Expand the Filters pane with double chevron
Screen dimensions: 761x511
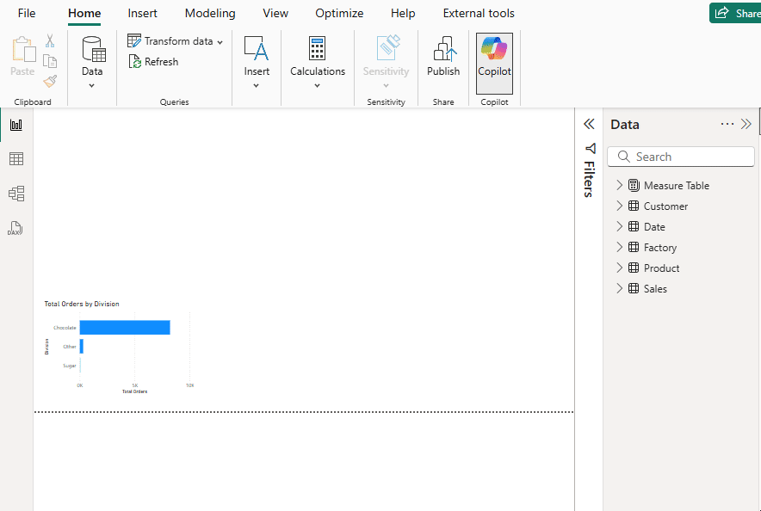pyautogui.click(x=589, y=124)
